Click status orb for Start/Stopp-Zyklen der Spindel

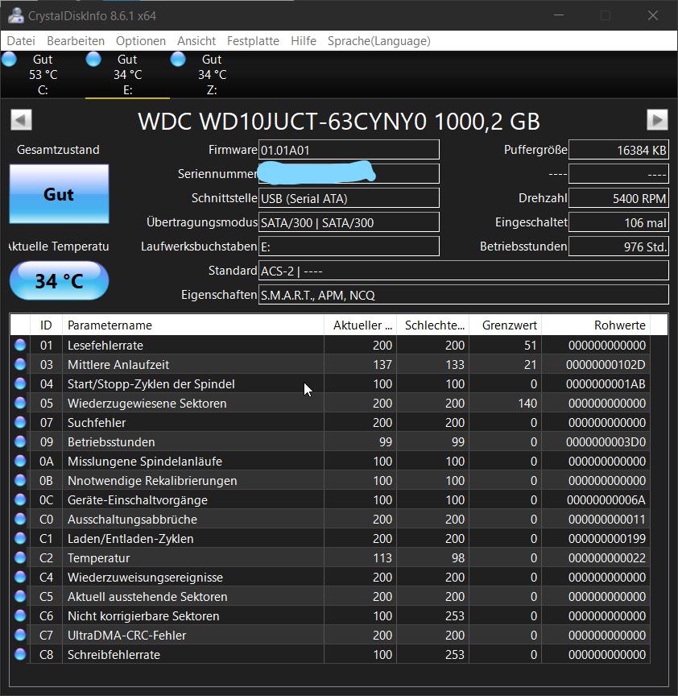(20, 383)
